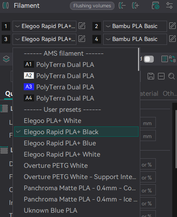Click the line width section icon
Screen dimensions: 177x217
[4, 150]
